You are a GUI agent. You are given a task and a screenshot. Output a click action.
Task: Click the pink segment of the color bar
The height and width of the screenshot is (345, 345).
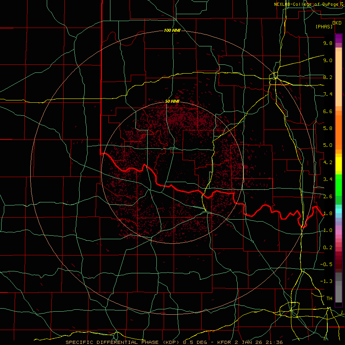point(338,232)
